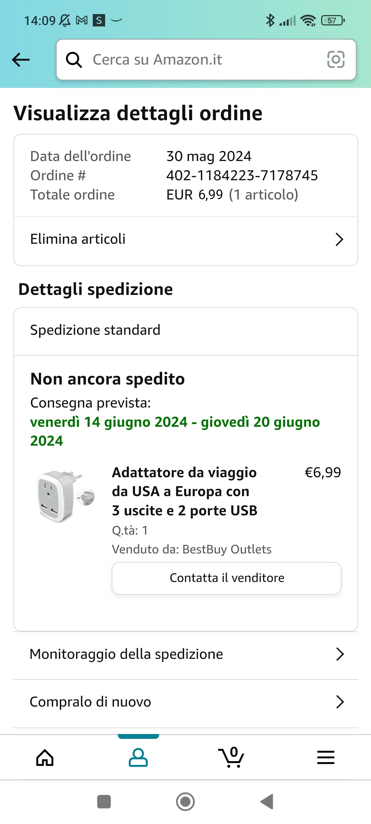Open the account profile tab

pos(138,758)
